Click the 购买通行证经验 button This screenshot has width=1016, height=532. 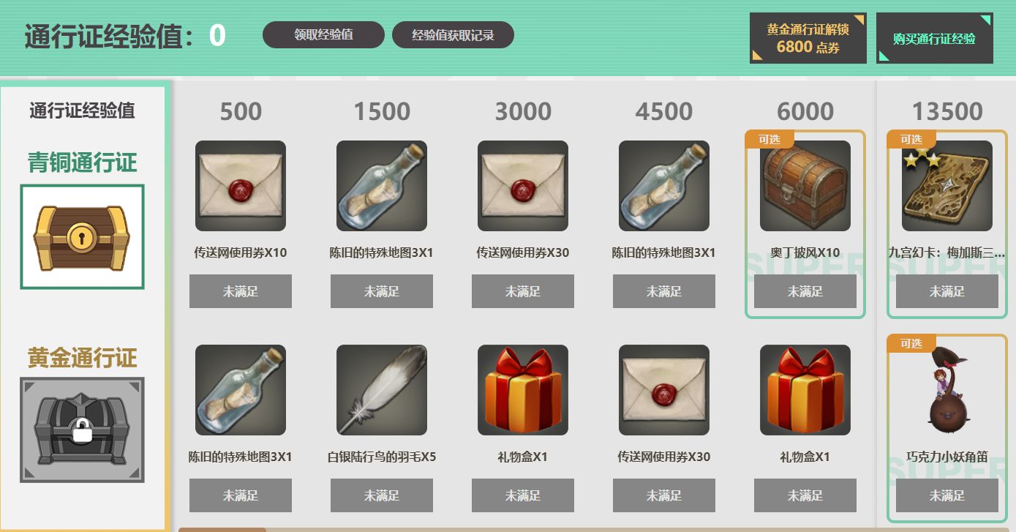(935, 38)
